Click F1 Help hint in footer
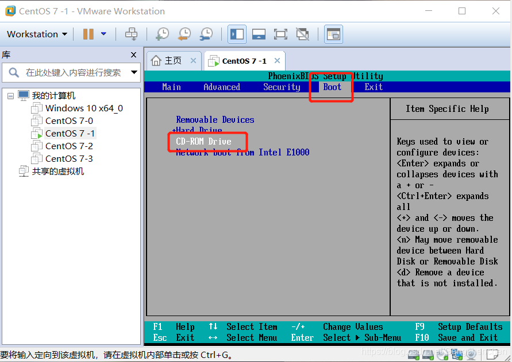This screenshot has width=512, height=362. (x=174, y=326)
